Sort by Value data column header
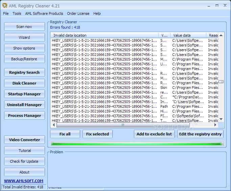The width and height of the screenshot is (231, 191). pyautogui.click(x=188, y=35)
